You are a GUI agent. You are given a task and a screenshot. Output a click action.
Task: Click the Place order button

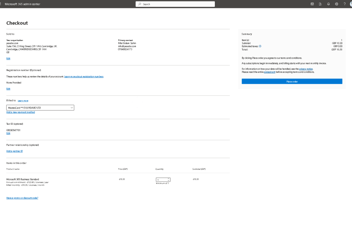point(292,81)
